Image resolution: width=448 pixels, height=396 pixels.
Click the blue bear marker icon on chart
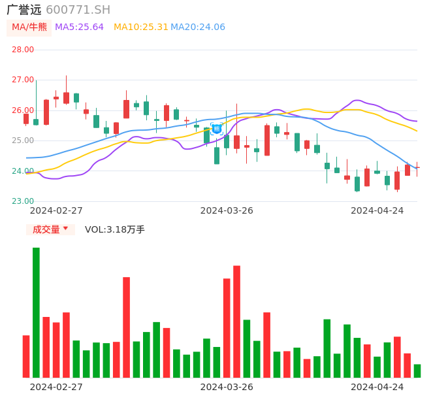coord(217,129)
